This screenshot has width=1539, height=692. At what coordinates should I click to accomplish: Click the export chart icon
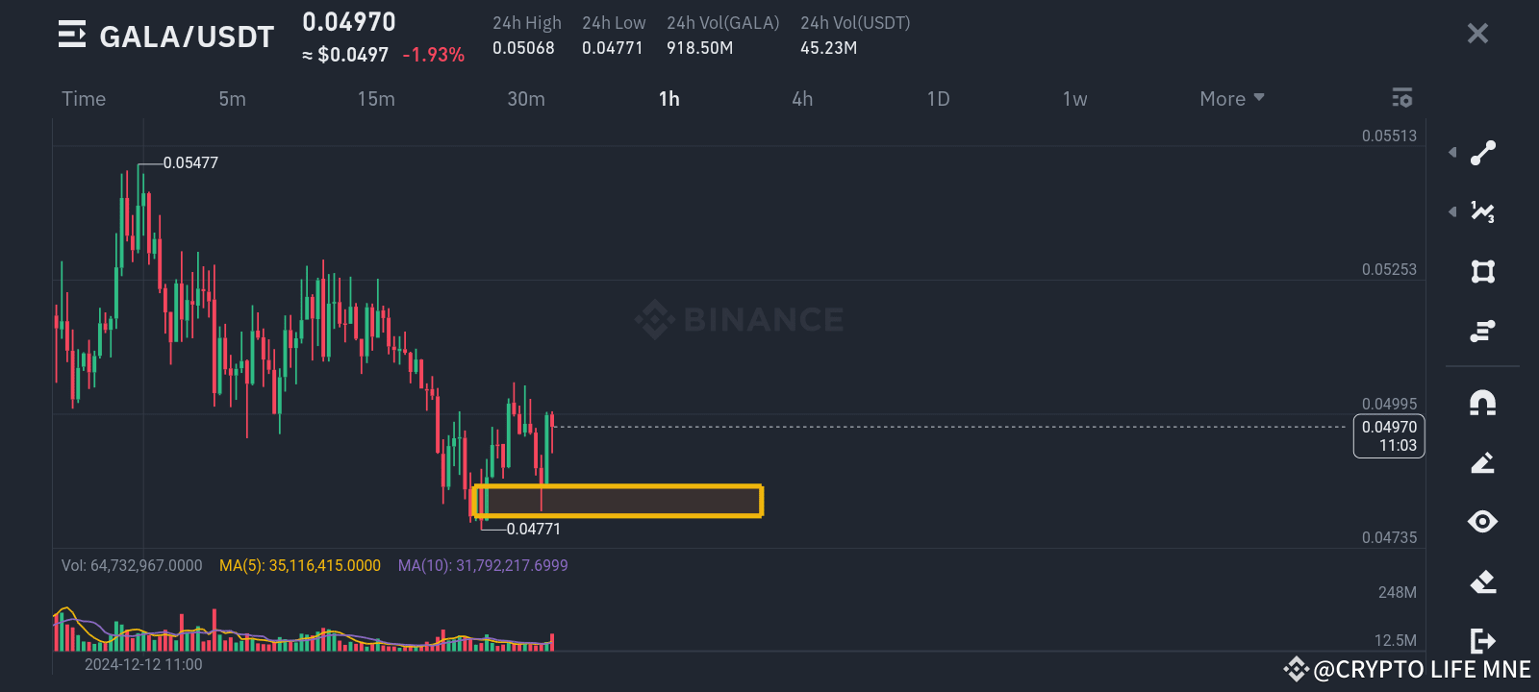tap(1482, 639)
